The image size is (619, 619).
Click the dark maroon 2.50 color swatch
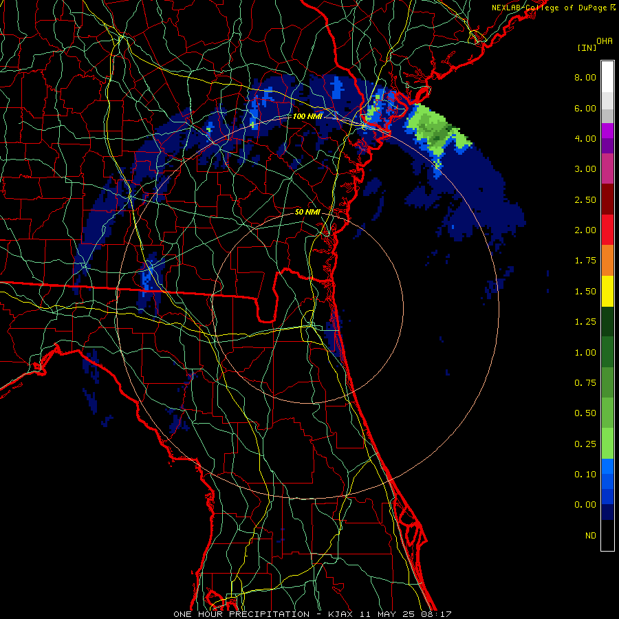tap(607, 199)
